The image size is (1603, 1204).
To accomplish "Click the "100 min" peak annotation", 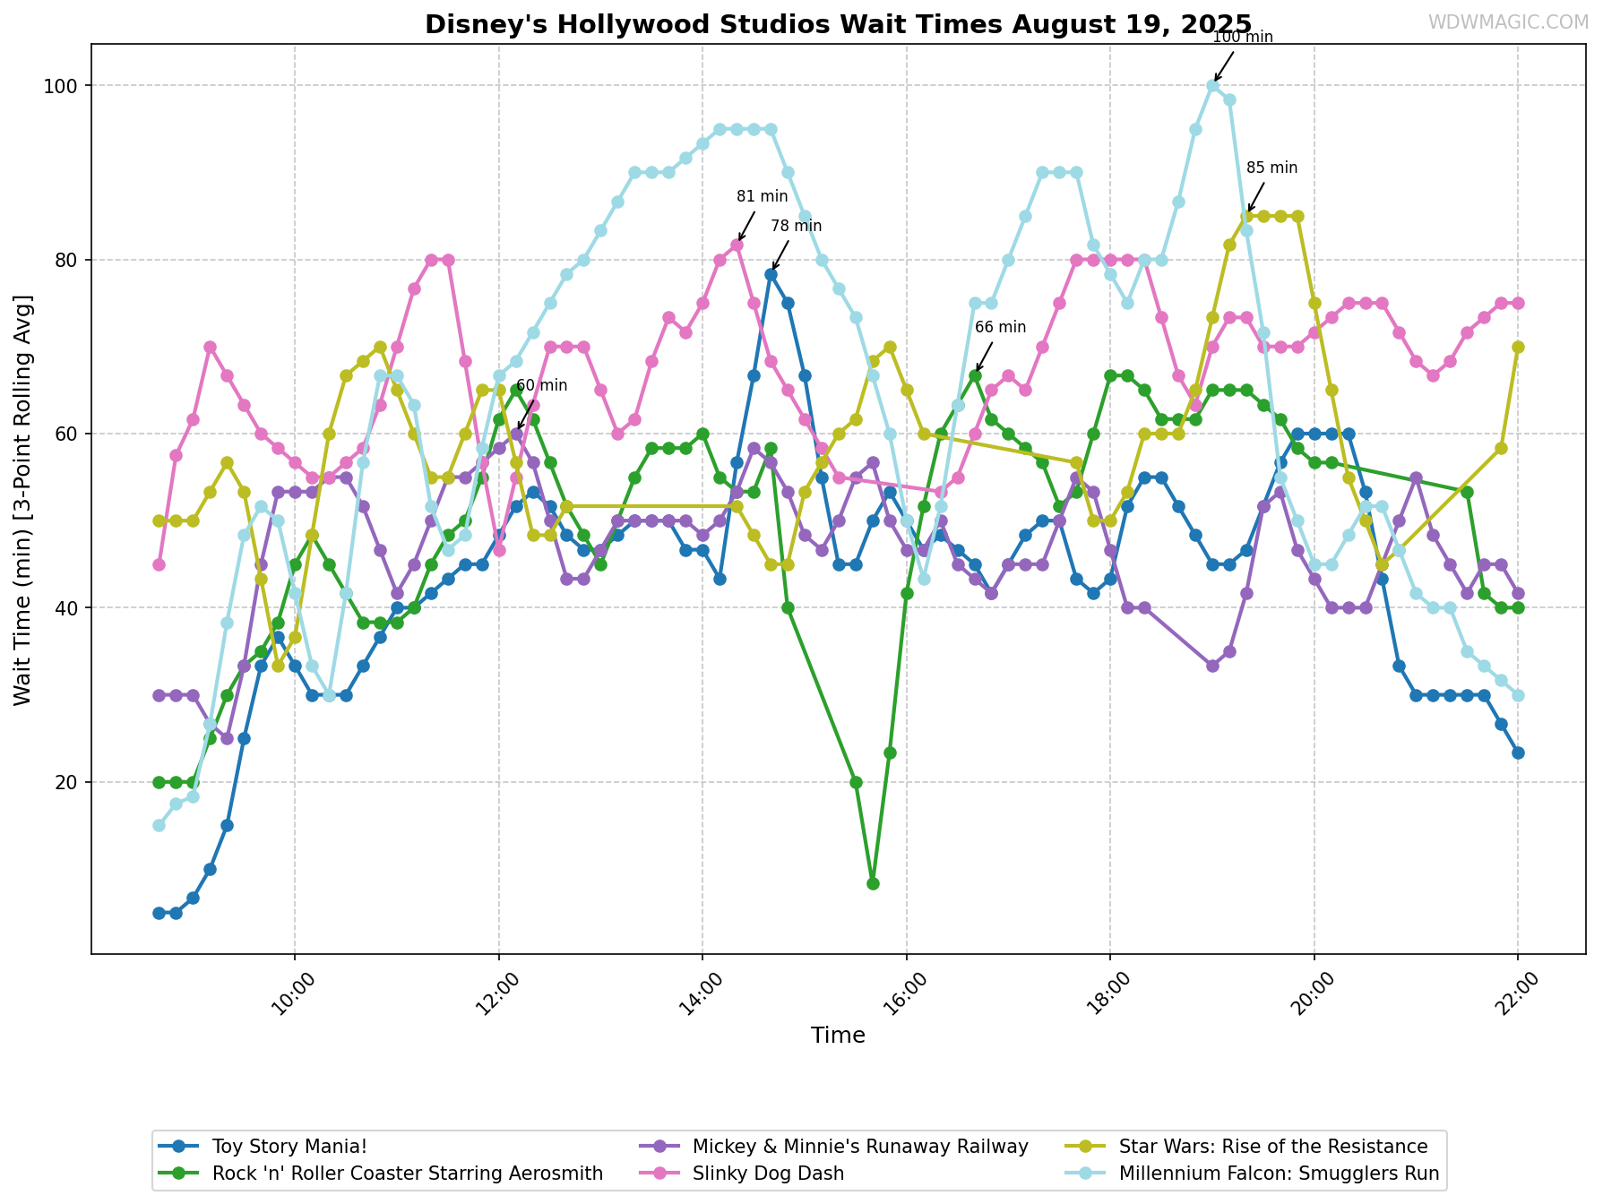I will (x=1242, y=37).
